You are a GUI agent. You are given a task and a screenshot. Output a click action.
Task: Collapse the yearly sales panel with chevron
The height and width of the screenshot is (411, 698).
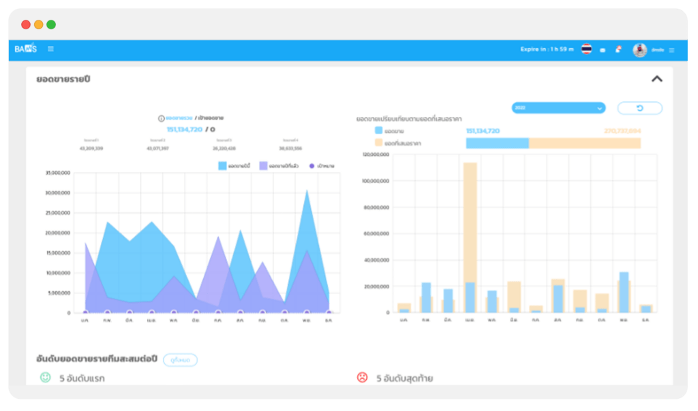pyautogui.click(x=656, y=79)
